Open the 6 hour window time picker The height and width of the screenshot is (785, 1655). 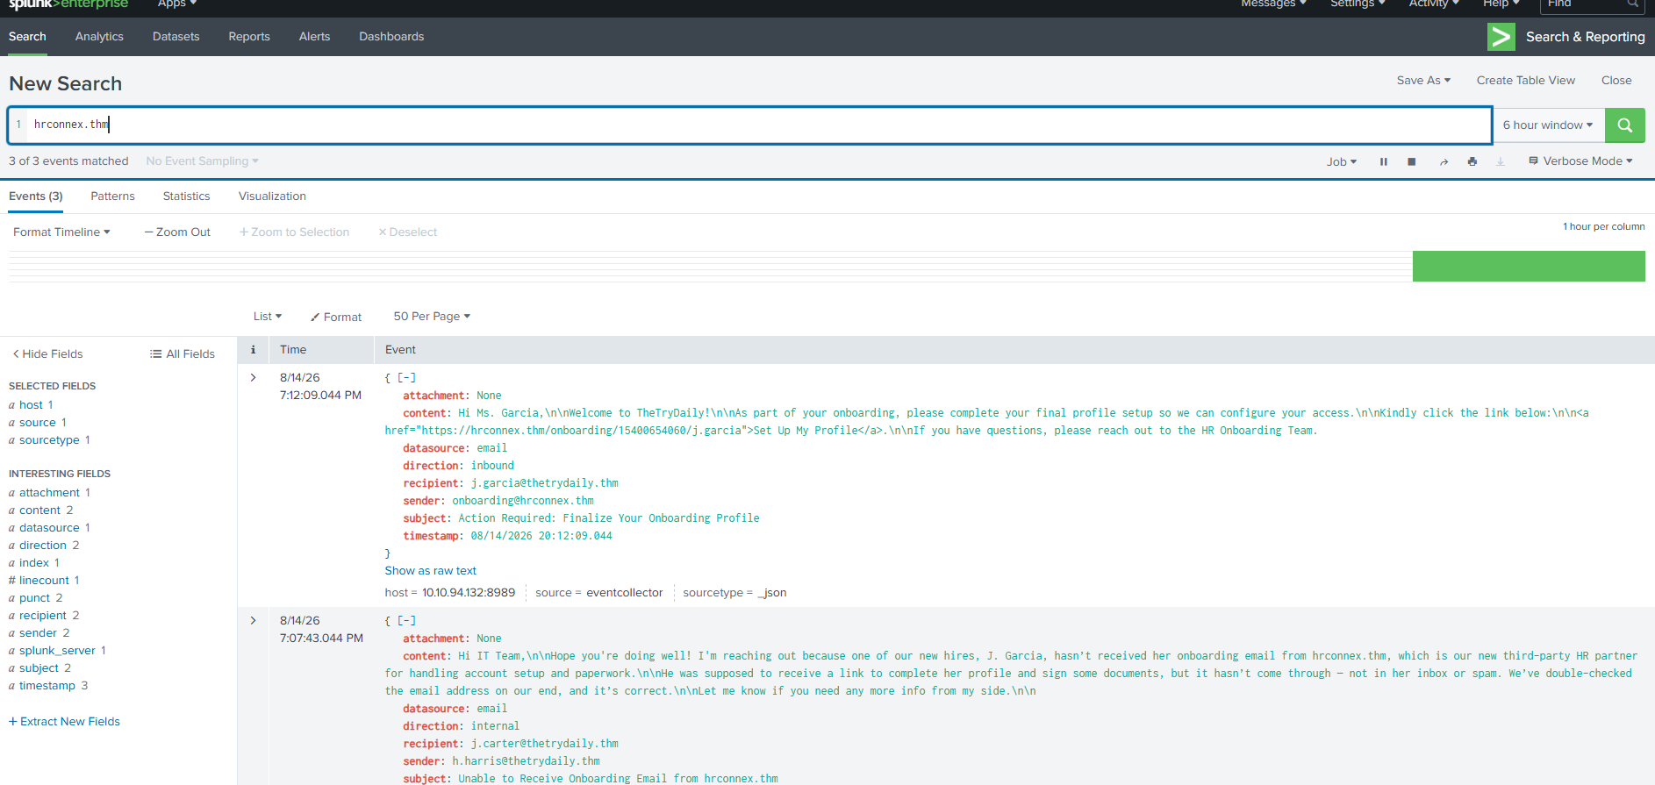[x=1548, y=125]
